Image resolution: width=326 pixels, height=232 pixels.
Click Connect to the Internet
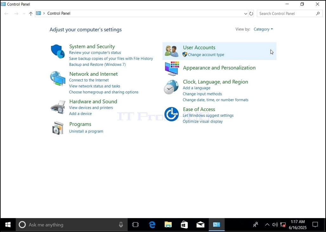[89, 80]
